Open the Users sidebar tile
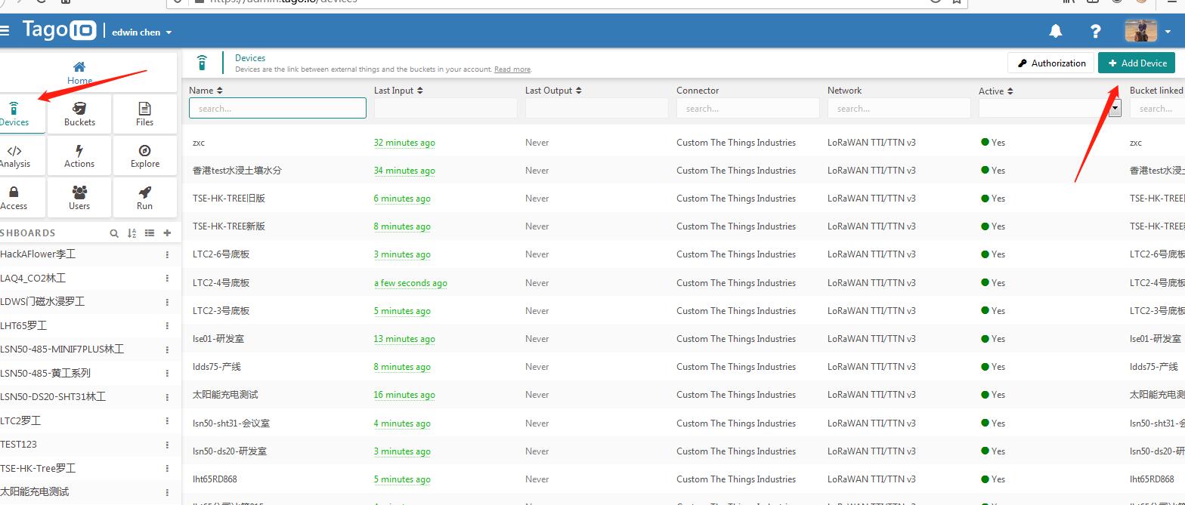Image resolution: width=1185 pixels, height=505 pixels. [79, 198]
